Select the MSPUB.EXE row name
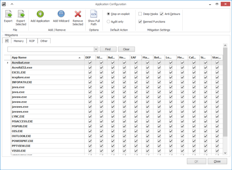 tap(20, 126)
